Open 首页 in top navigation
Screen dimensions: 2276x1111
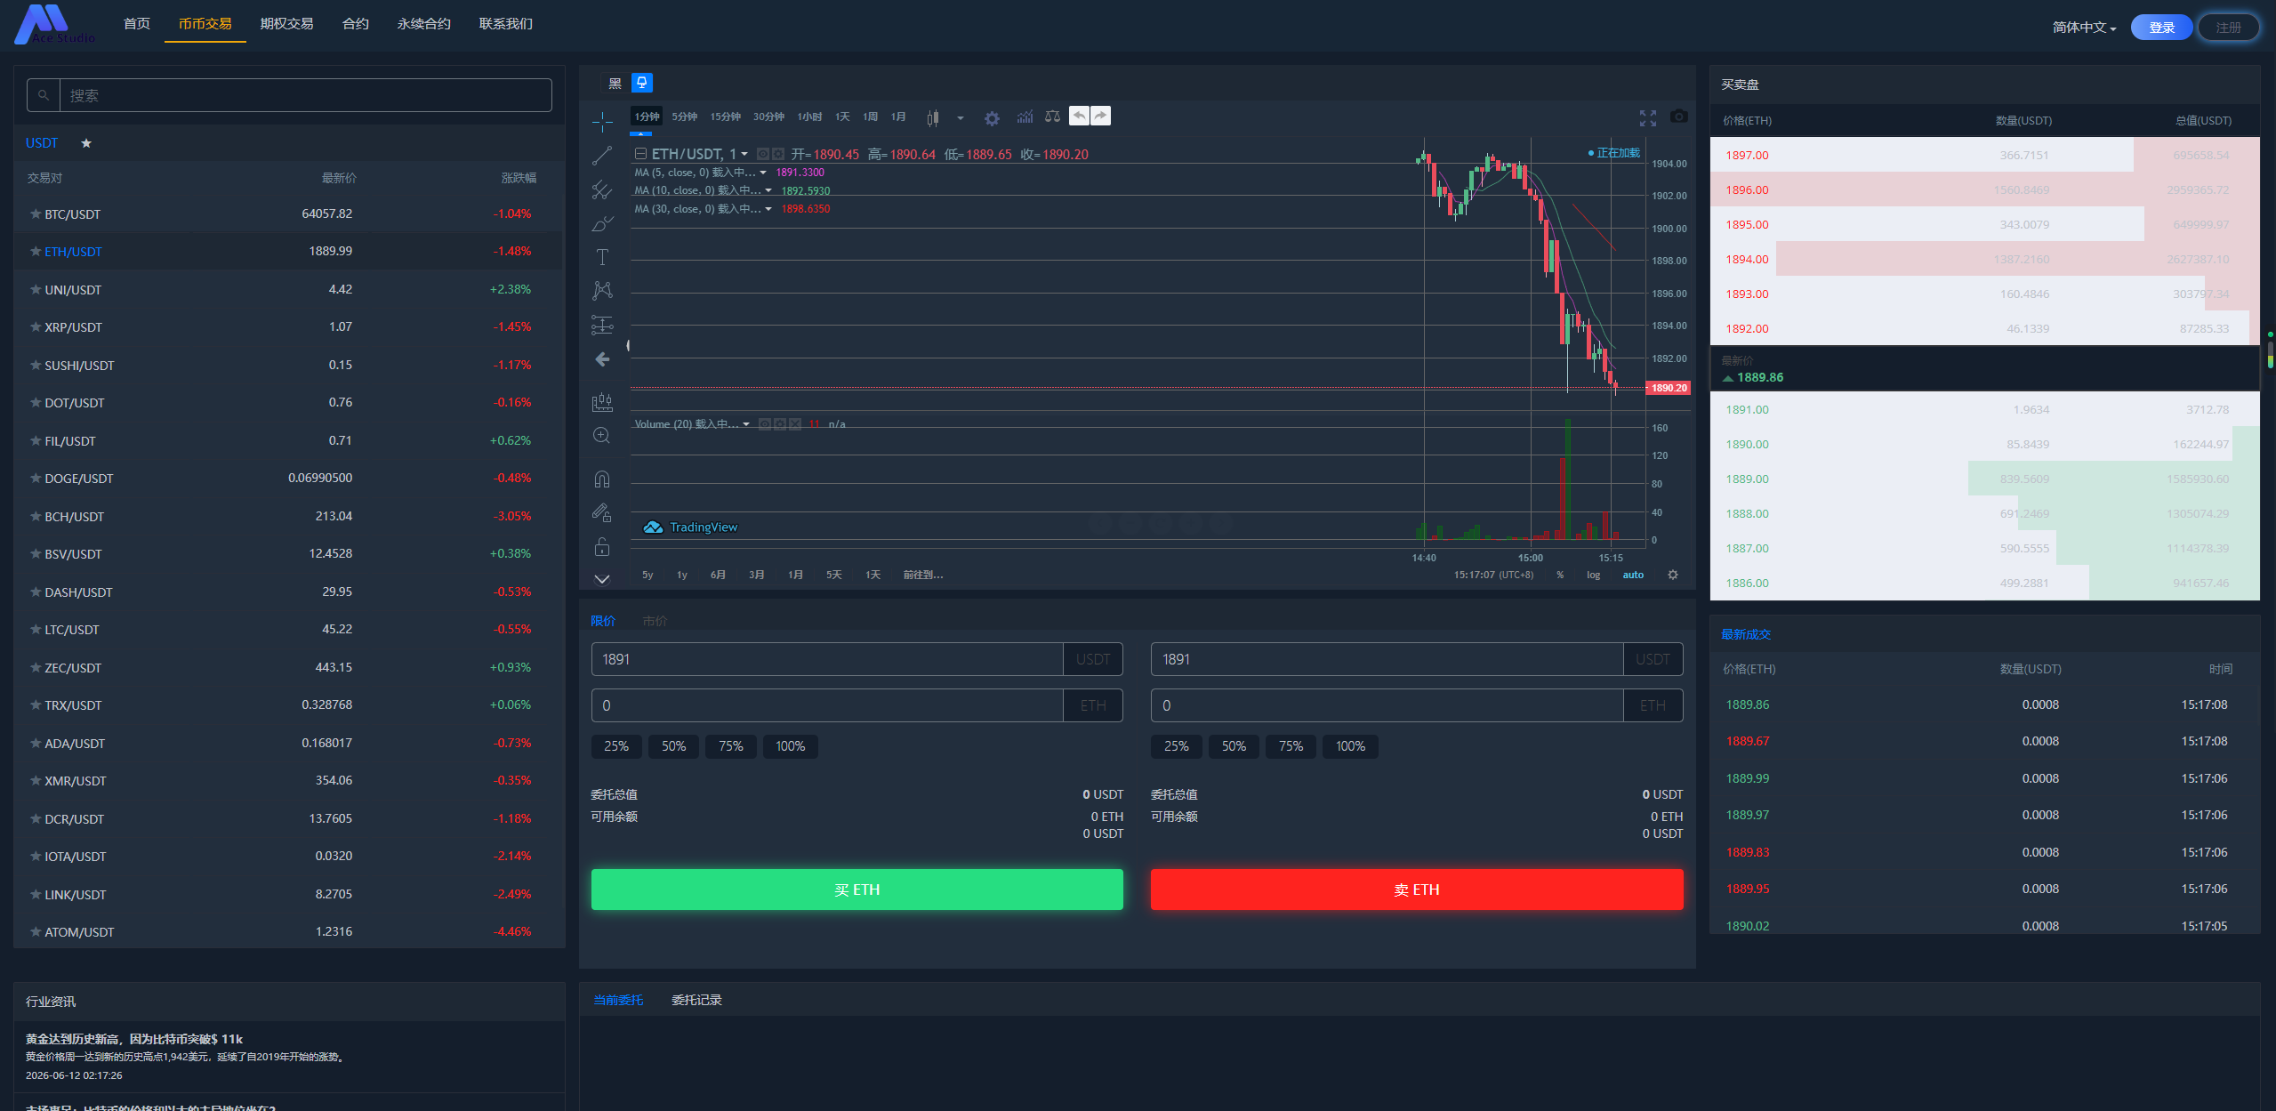tap(137, 24)
